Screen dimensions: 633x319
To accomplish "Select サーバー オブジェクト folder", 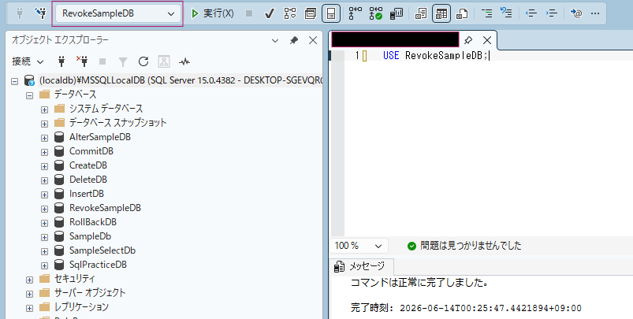I will 90,293.
